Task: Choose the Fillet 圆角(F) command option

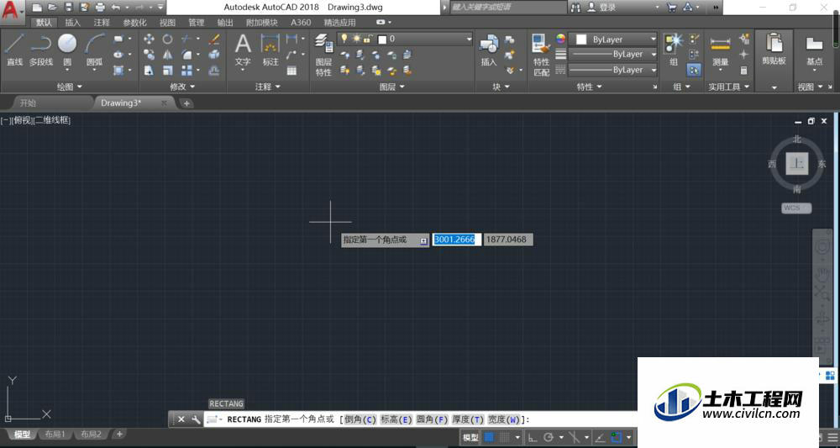Action: 432,419
